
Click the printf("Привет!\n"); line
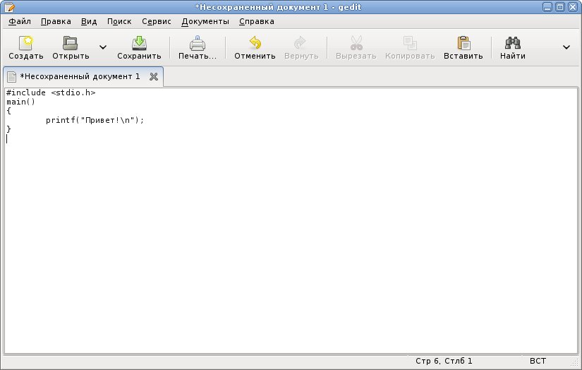point(95,120)
